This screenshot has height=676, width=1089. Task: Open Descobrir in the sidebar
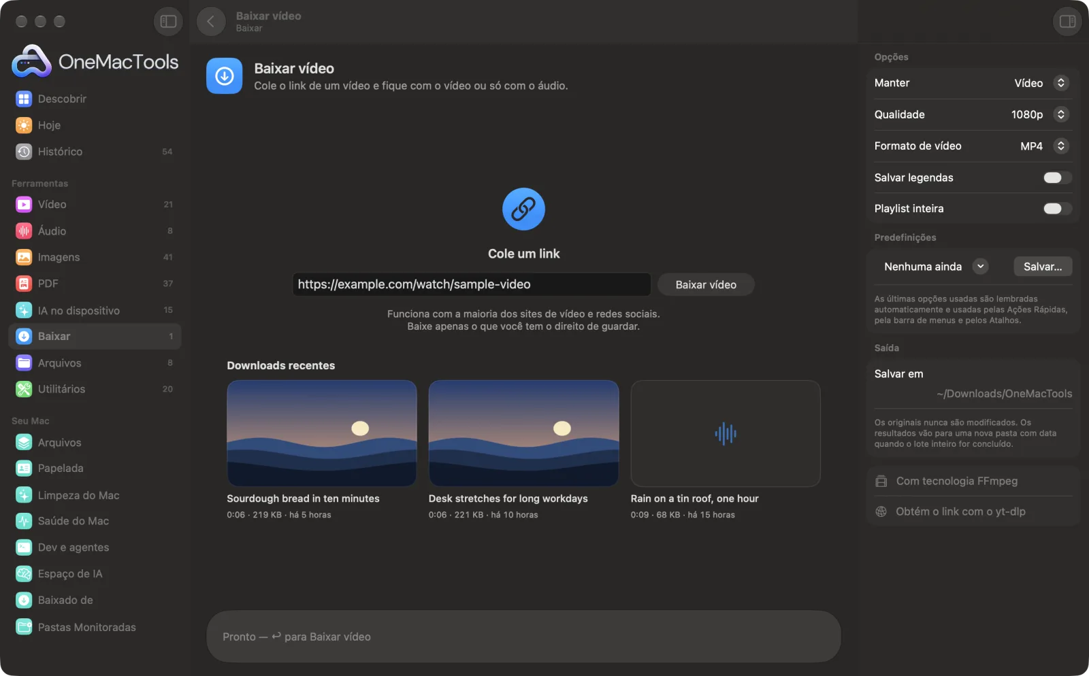pos(95,99)
